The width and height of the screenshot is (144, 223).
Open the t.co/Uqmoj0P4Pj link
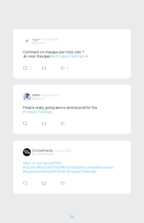[42, 163]
